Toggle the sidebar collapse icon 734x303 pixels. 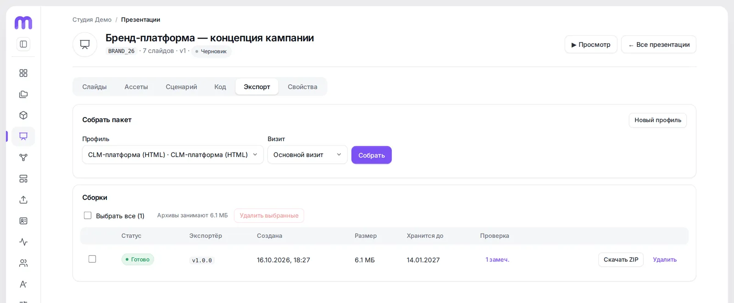tap(23, 44)
